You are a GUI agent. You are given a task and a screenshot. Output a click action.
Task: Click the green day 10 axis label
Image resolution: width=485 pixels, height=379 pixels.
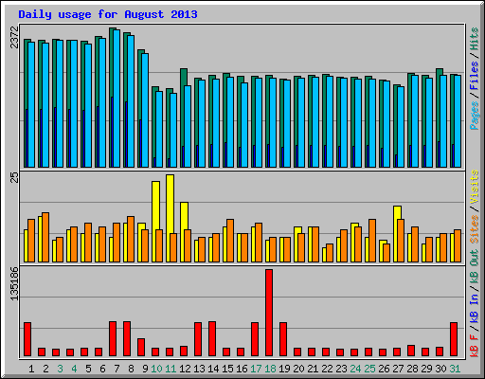coord(156,369)
